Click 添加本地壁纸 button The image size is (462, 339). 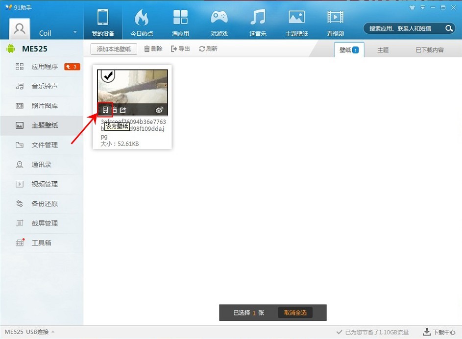[114, 49]
